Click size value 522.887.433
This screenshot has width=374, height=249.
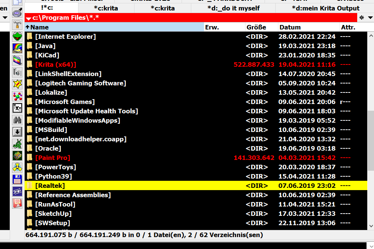(x=254, y=64)
